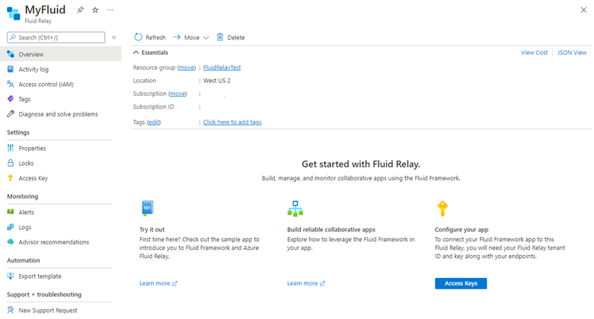The height and width of the screenshot is (319, 594).
Task: Click the Delete trash bin icon
Action: 220,37
